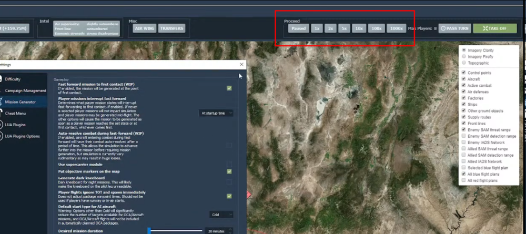The image size is (526, 234).
Task: Click the 'Max Players: 8' label
Action: pos(422,28)
